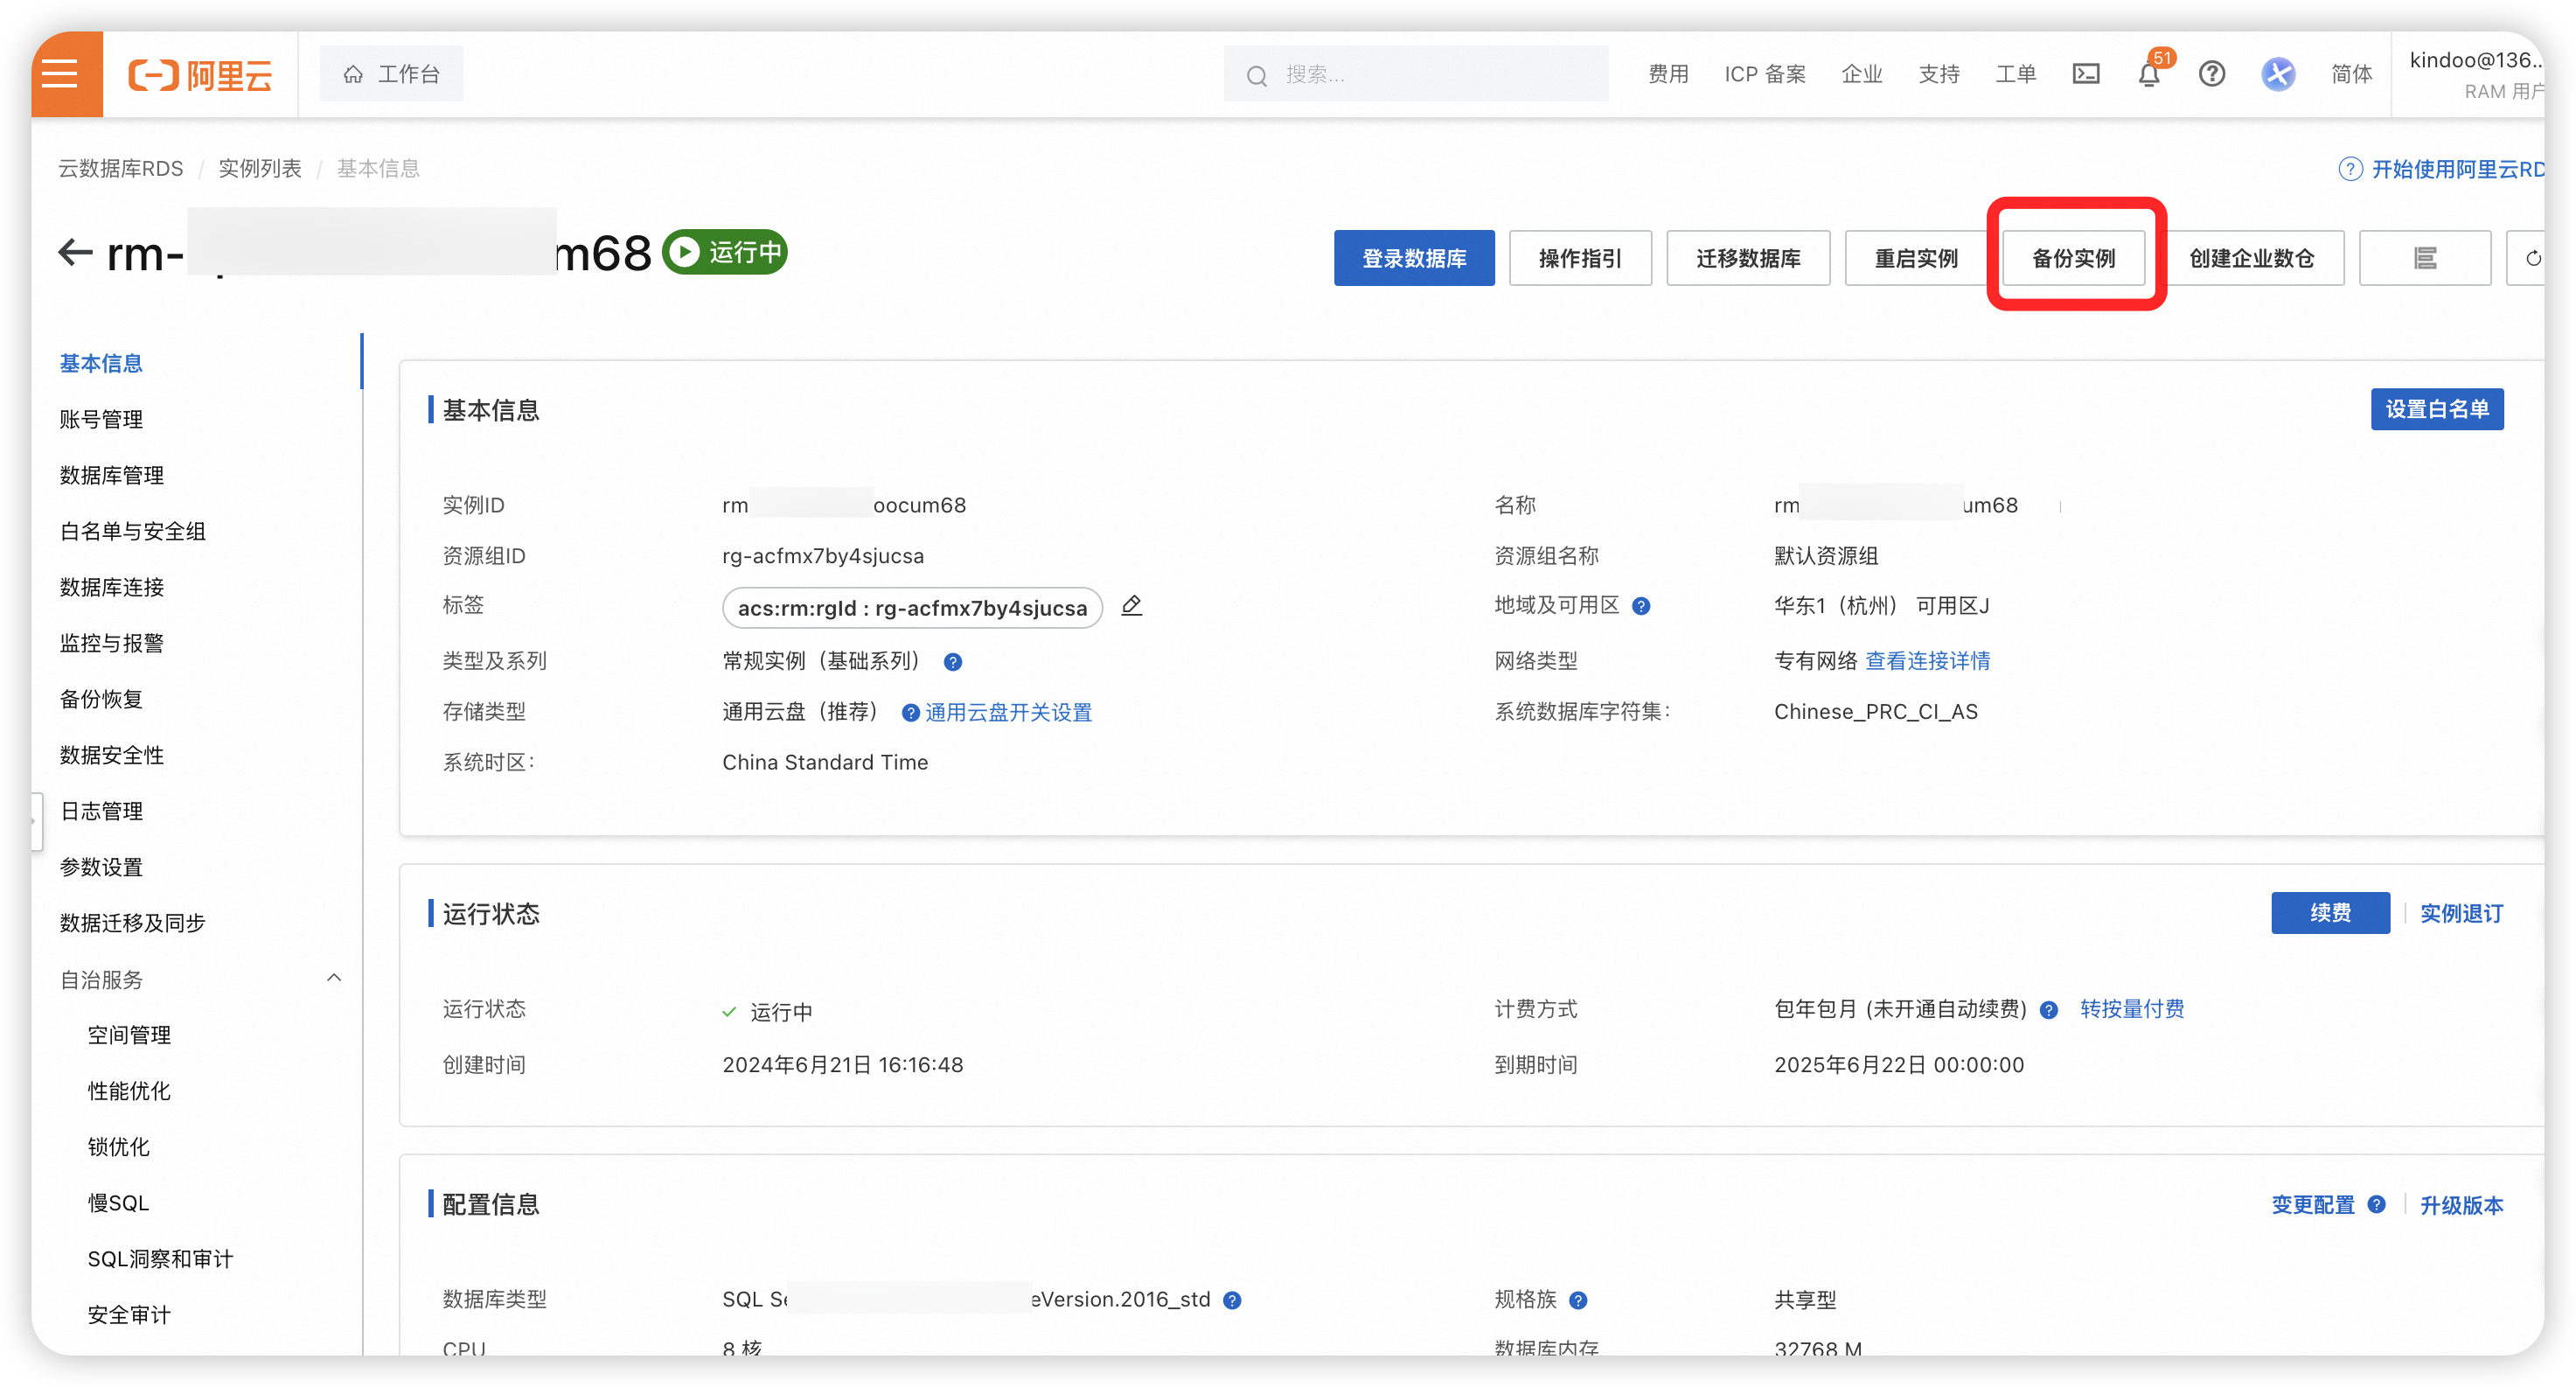The height and width of the screenshot is (1387, 2576).
Task: Click the 备份实例 button
Action: [x=2074, y=258]
